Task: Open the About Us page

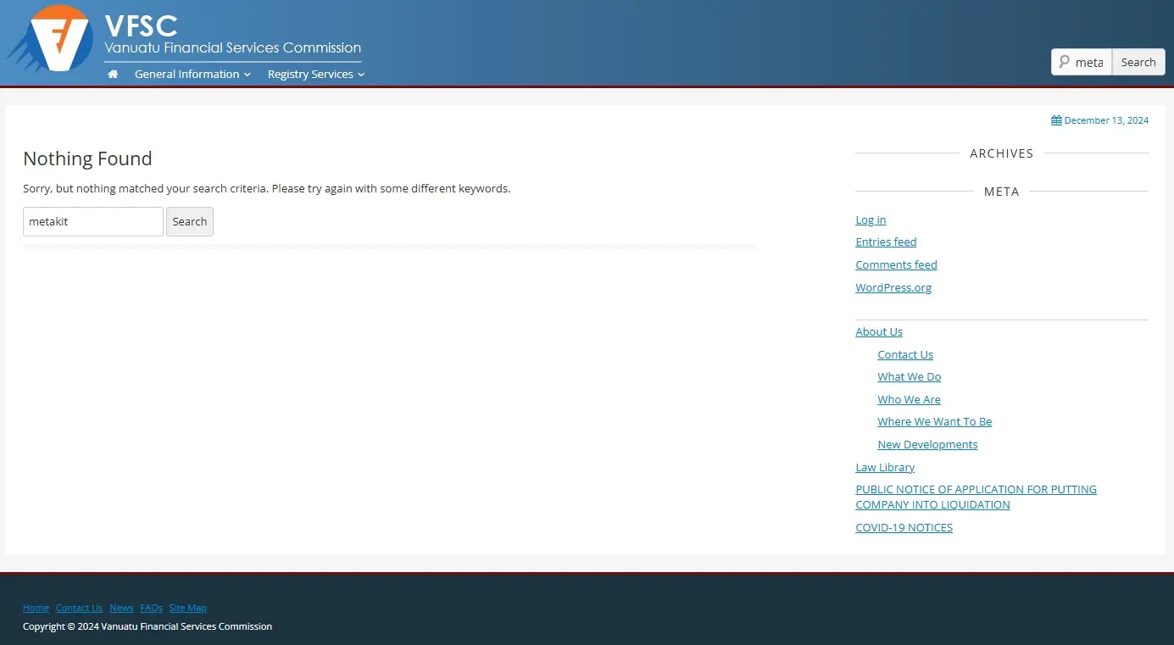Action: pos(878,331)
